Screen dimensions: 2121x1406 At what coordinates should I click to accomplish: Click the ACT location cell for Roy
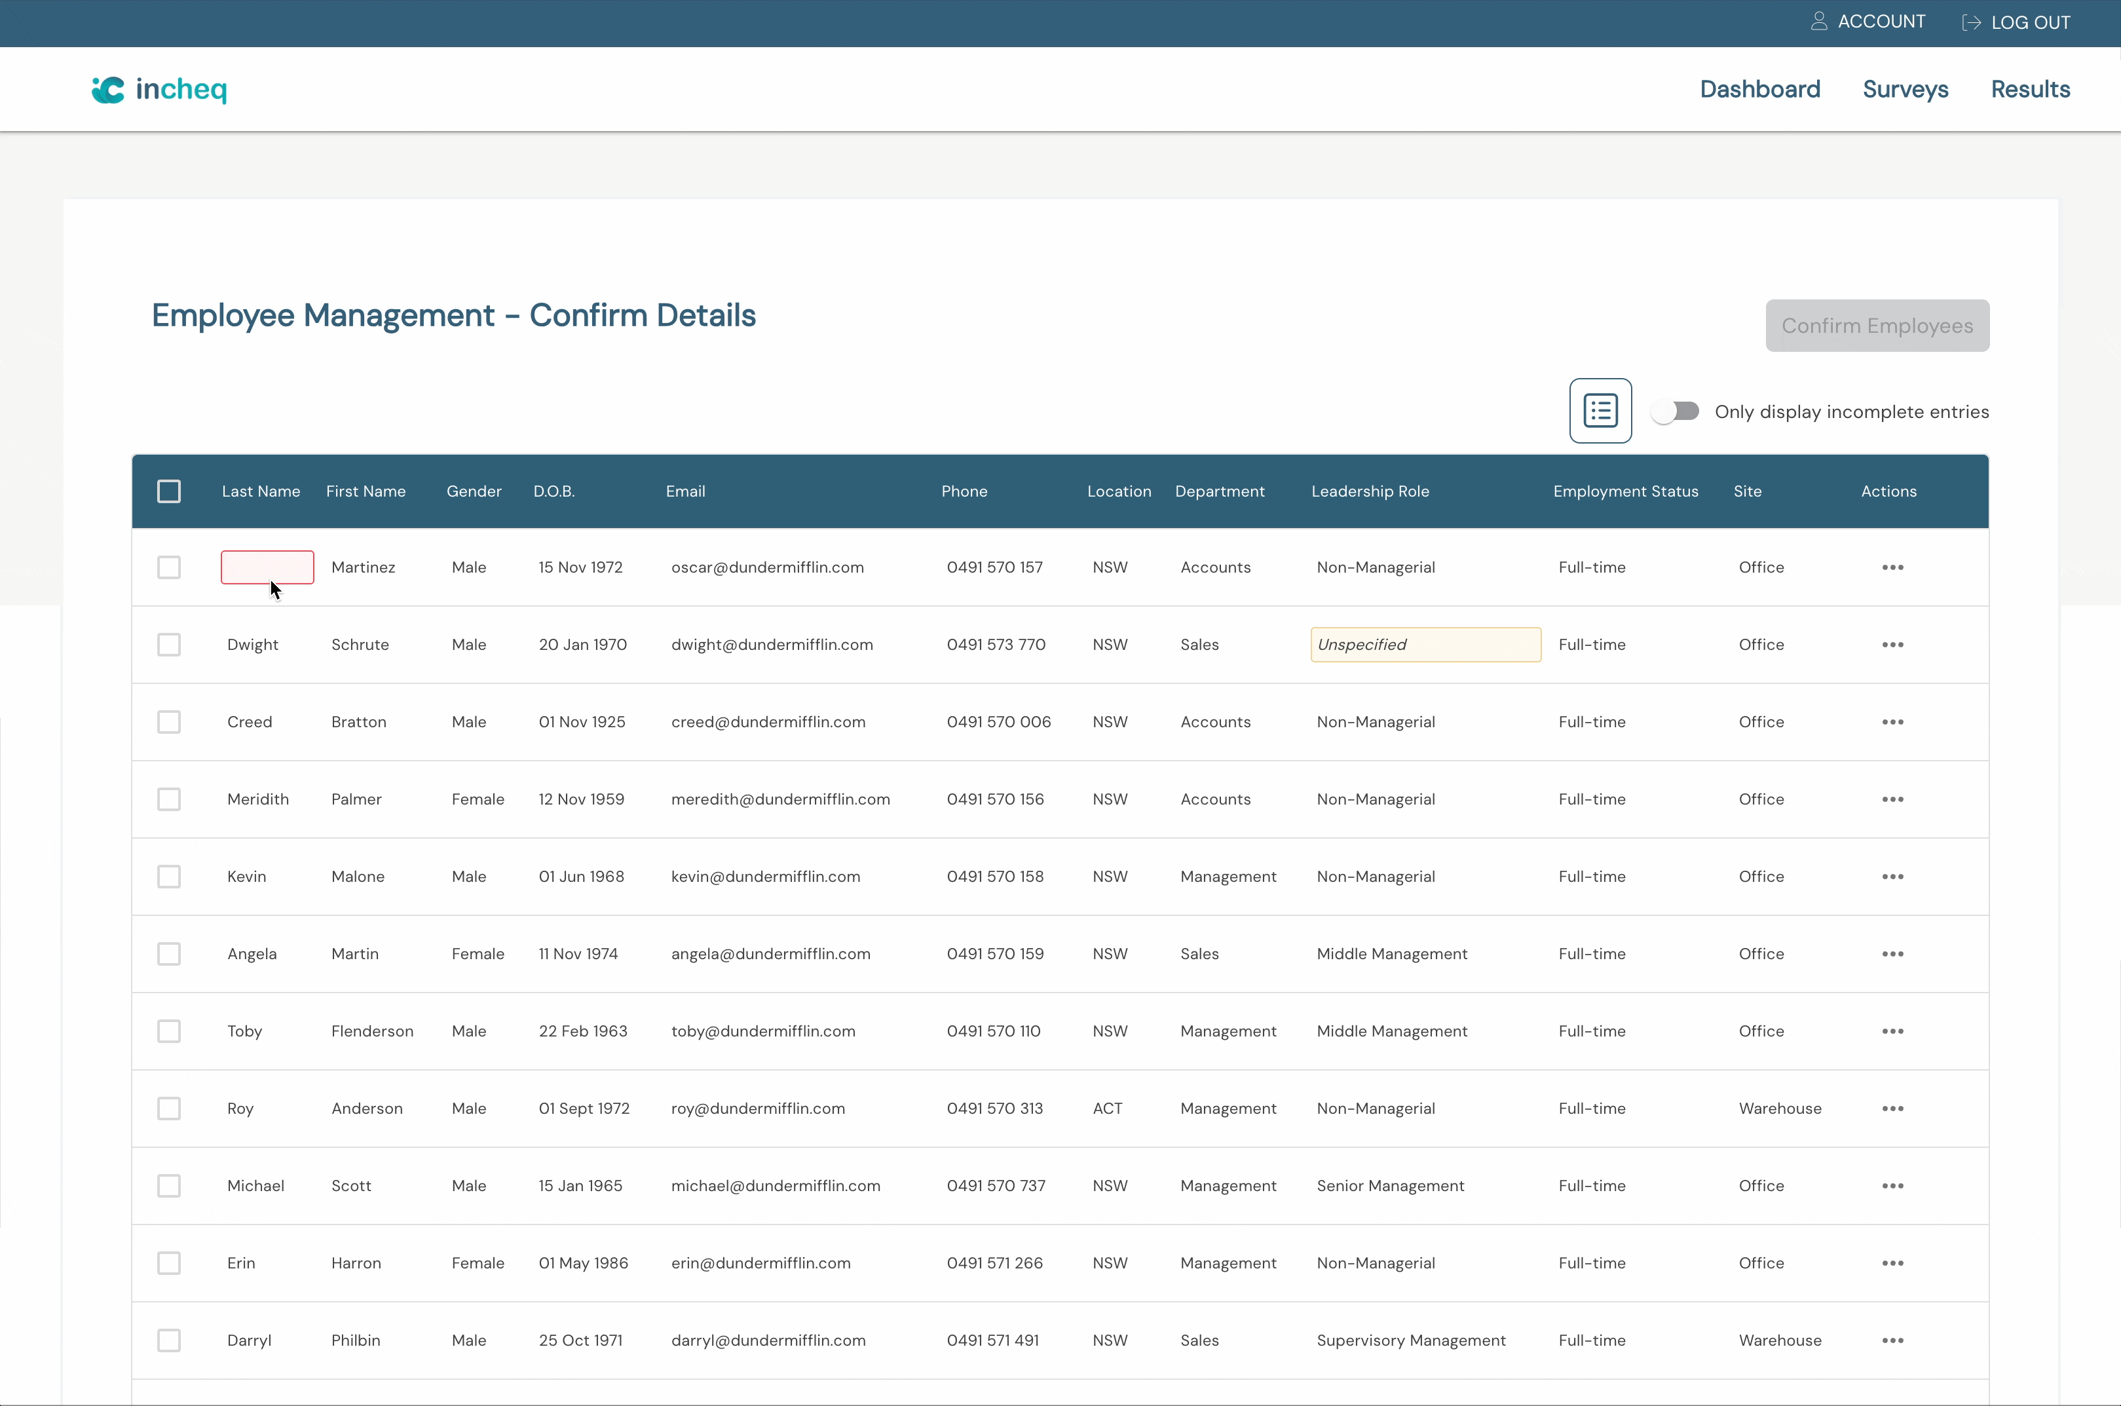point(1107,1109)
